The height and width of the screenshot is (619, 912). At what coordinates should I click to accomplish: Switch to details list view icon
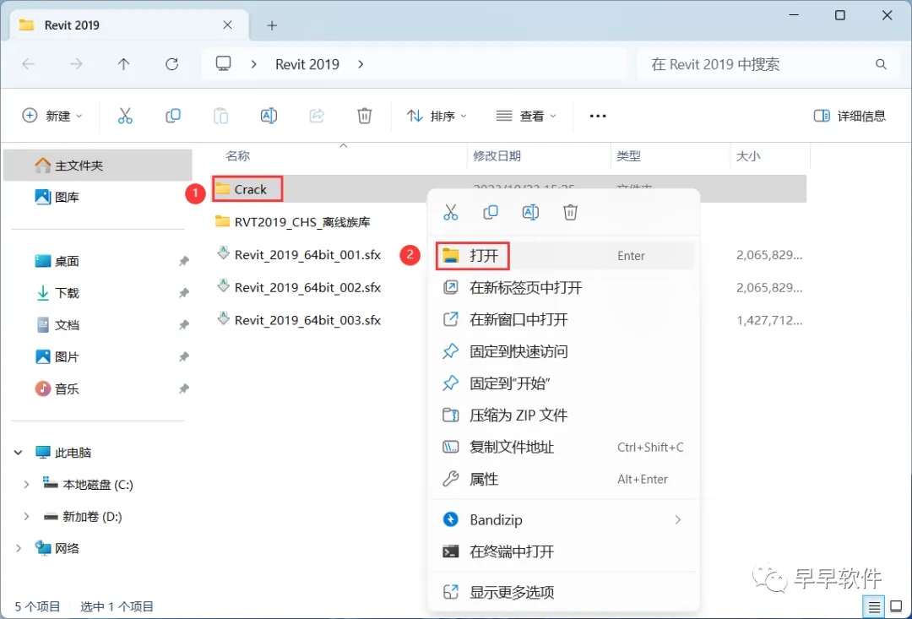874,607
